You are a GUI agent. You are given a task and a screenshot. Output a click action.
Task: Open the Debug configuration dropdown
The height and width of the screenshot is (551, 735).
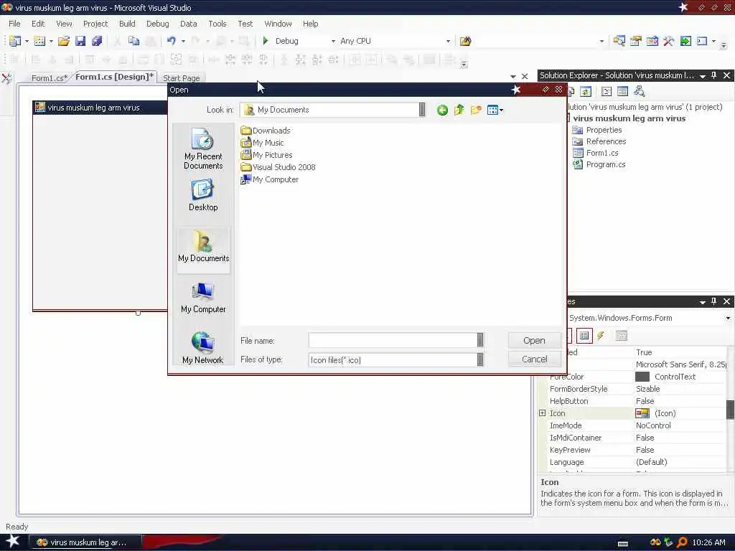pyautogui.click(x=333, y=41)
